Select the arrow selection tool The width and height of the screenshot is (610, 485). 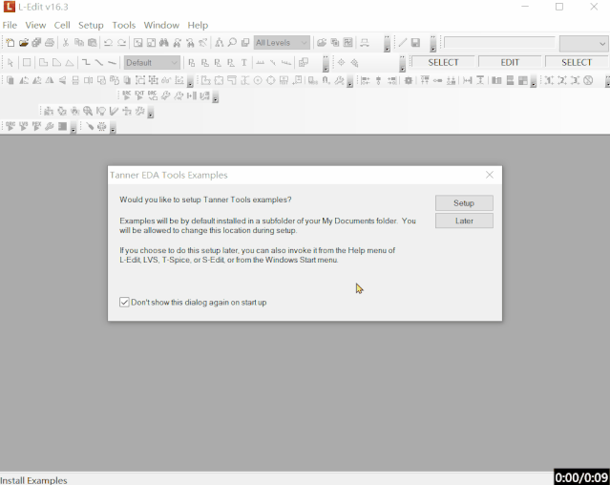click(x=11, y=63)
